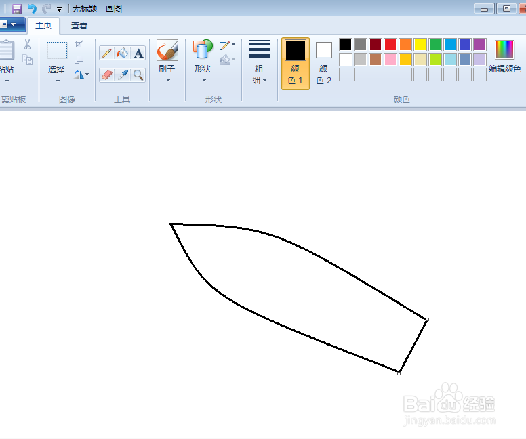This screenshot has width=526, height=439.
Task: Switch to the 查看 View tab
Action: (79, 26)
